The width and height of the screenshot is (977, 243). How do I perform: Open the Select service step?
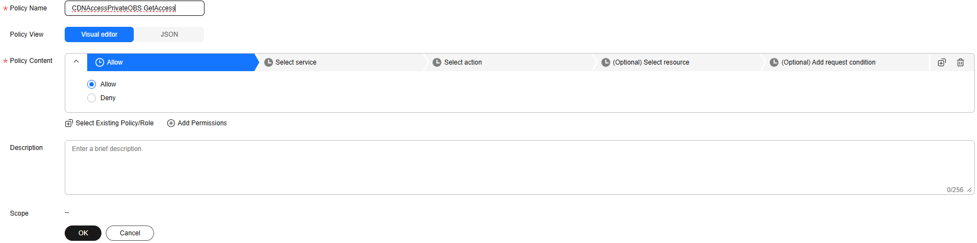[340, 62]
